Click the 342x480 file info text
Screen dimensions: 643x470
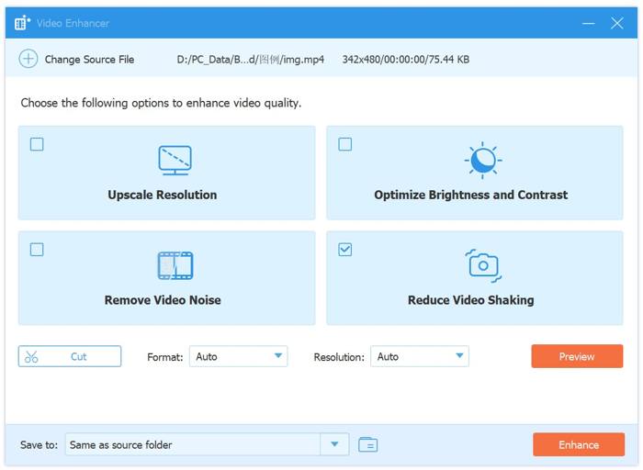[x=406, y=60]
